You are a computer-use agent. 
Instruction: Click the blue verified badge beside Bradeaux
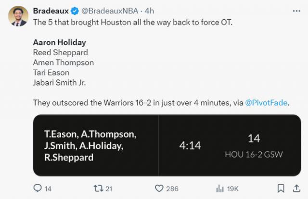(75, 11)
